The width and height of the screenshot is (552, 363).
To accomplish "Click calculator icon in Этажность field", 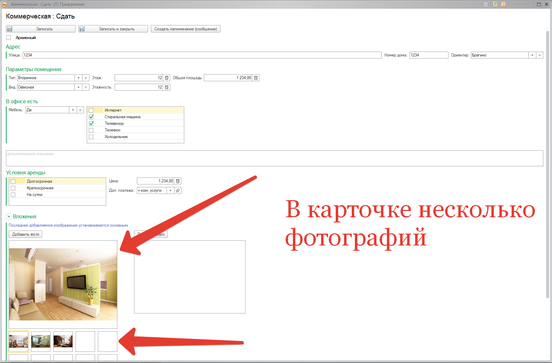I will coord(167,87).
